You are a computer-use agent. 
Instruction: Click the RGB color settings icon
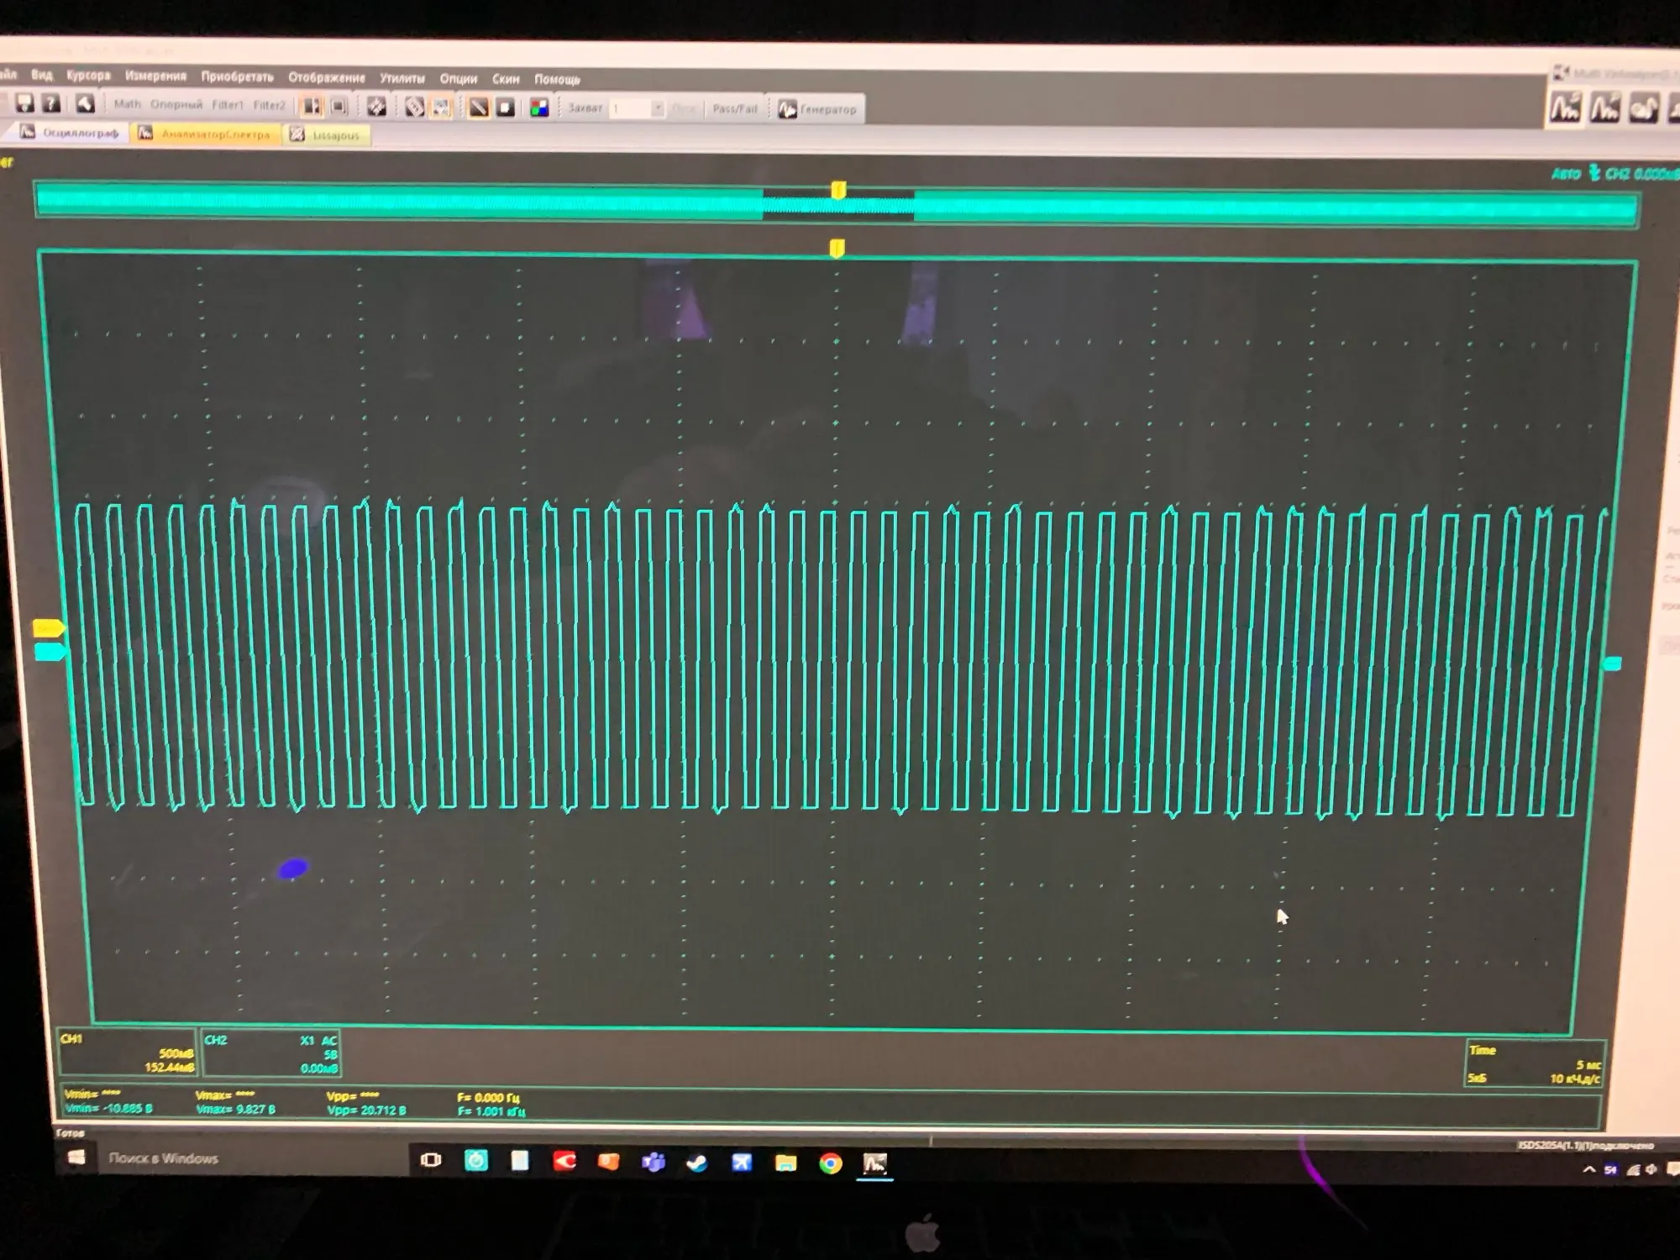[x=539, y=108]
